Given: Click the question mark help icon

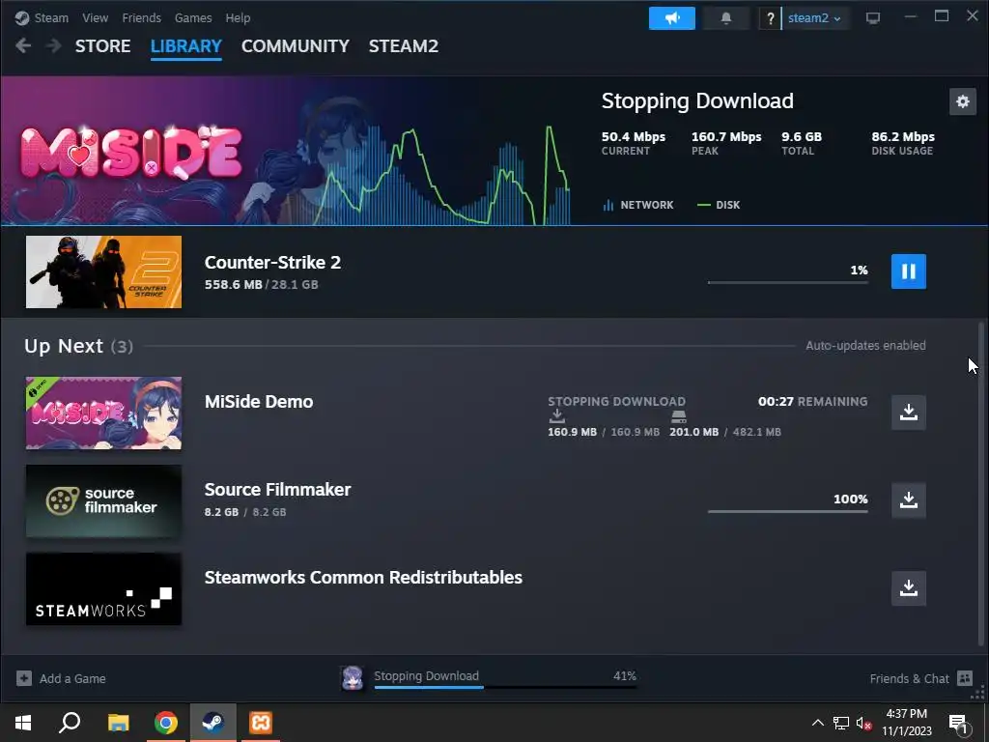Looking at the screenshot, I should [770, 18].
